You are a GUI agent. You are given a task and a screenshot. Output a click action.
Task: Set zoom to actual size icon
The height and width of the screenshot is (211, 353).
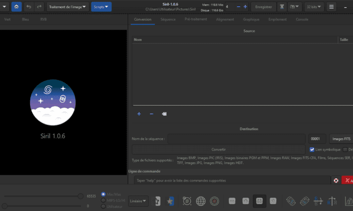(x=273, y=201)
